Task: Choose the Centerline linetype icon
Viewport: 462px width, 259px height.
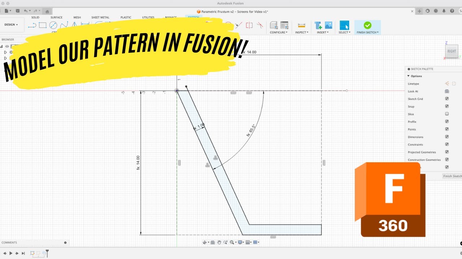Action: tap(454, 83)
